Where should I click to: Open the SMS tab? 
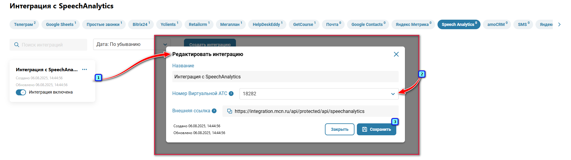pos(523,24)
